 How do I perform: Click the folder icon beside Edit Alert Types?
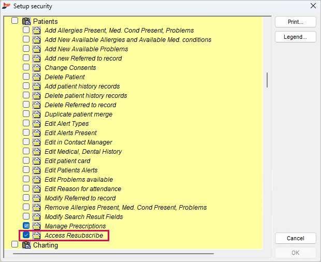(37, 124)
